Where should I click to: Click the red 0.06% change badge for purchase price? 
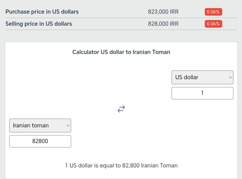(x=213, y=12)
